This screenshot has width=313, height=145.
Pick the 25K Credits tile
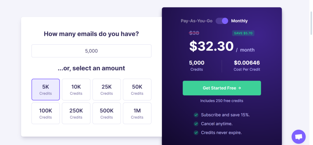click(x=107, y=89)
